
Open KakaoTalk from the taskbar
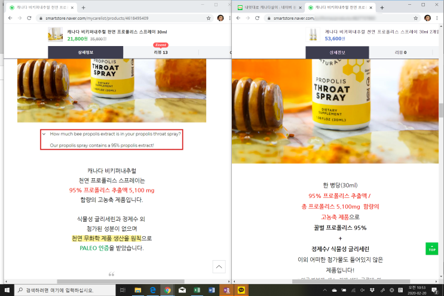[241, 290]
